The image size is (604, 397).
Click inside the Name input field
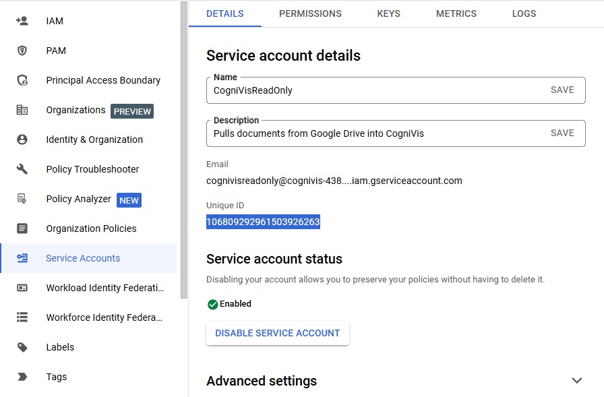click(371, 90)
